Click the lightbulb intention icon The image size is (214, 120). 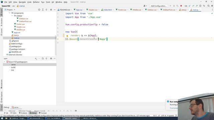(67, 36)
